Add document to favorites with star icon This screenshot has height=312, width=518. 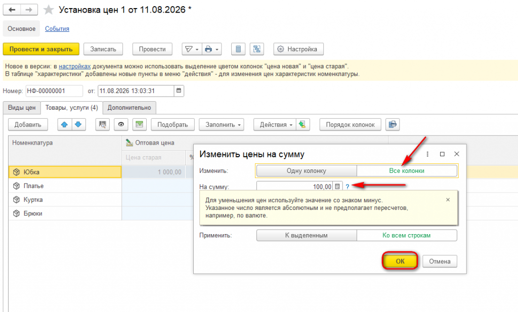(49, 10)
